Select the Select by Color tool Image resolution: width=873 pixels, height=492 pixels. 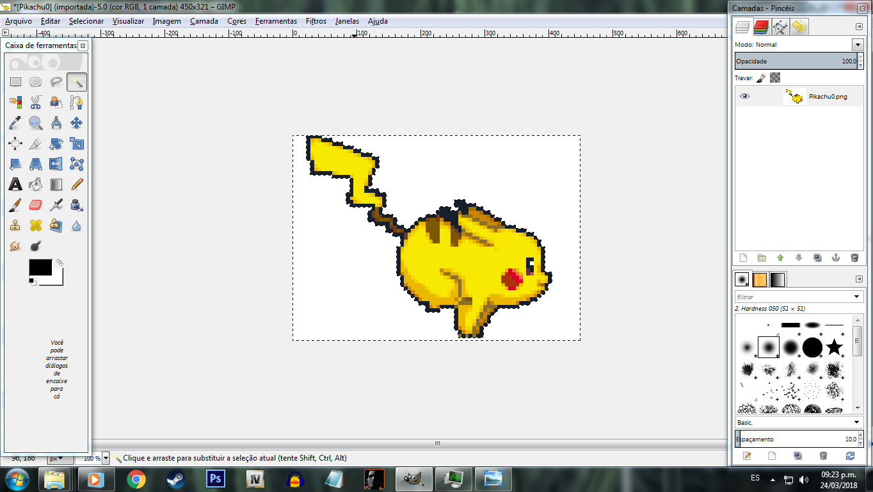15,102
